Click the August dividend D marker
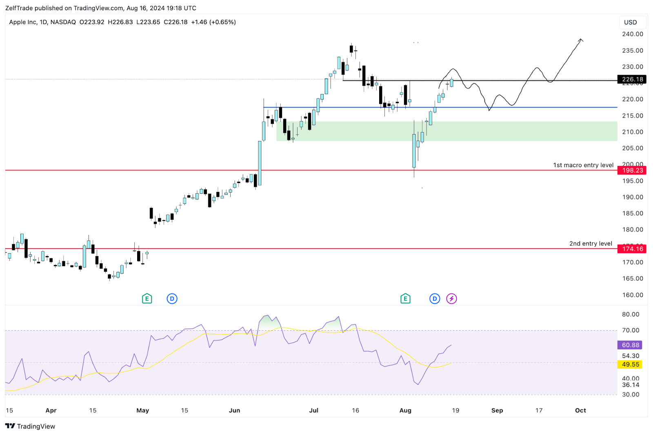The width and height of the screenshot is (653, 435). 435,298
